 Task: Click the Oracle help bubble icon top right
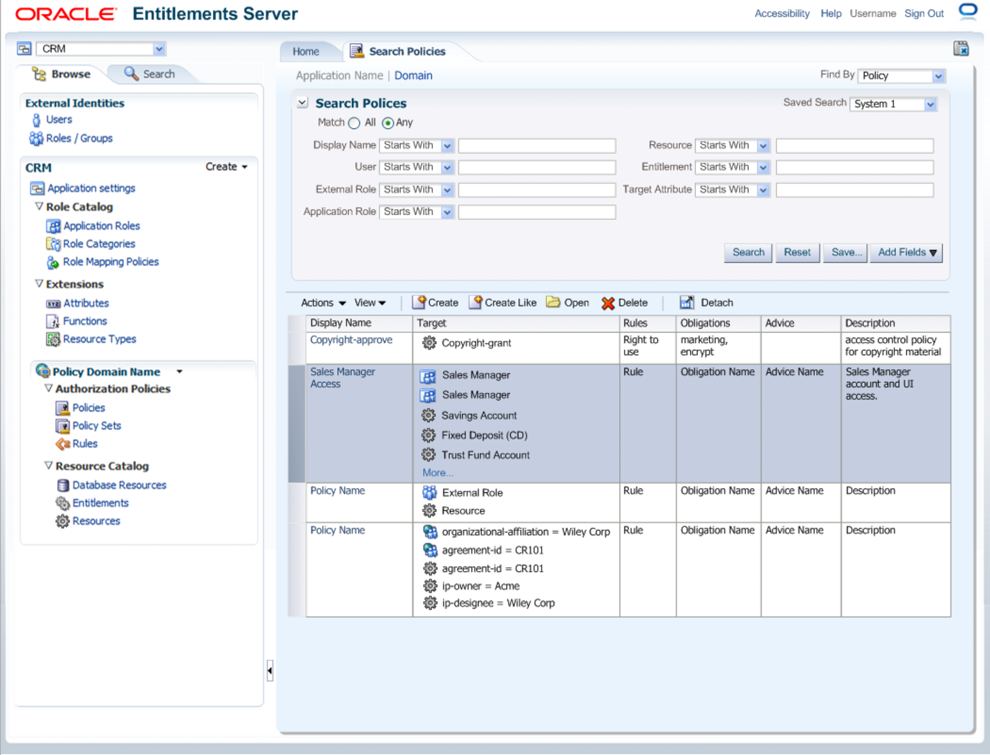[968, 11]
